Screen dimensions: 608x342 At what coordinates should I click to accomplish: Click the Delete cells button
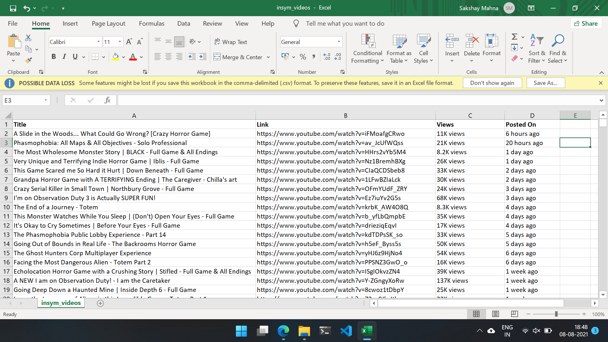point(472,49)
